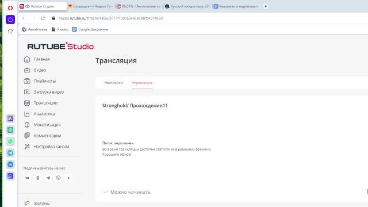Open the Аналитика chart icon
This screenshot has height=207, width=368.
27,114
